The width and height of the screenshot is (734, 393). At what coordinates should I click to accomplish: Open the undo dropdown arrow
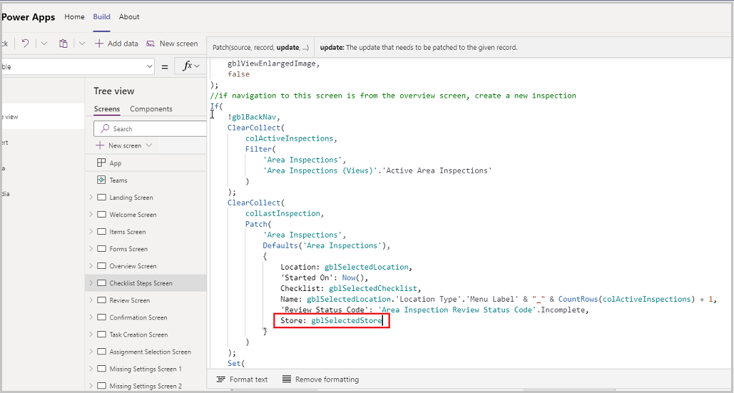tap(44, 44)
